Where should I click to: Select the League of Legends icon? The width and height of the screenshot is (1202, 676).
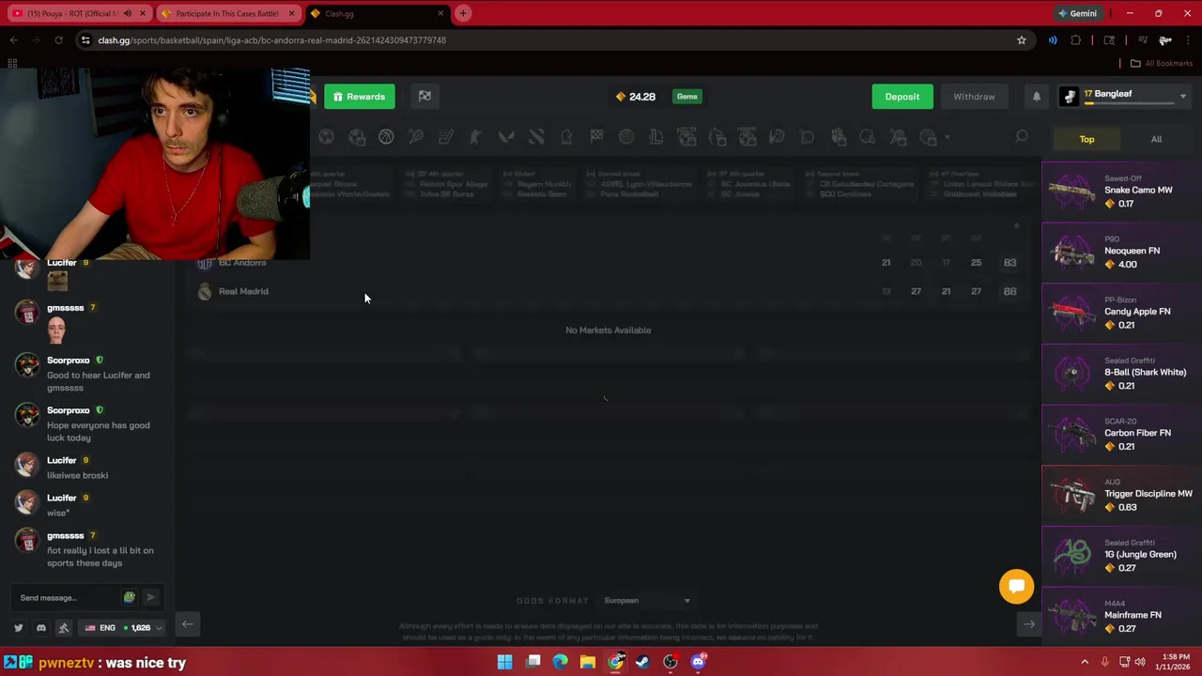click(656, 137)
